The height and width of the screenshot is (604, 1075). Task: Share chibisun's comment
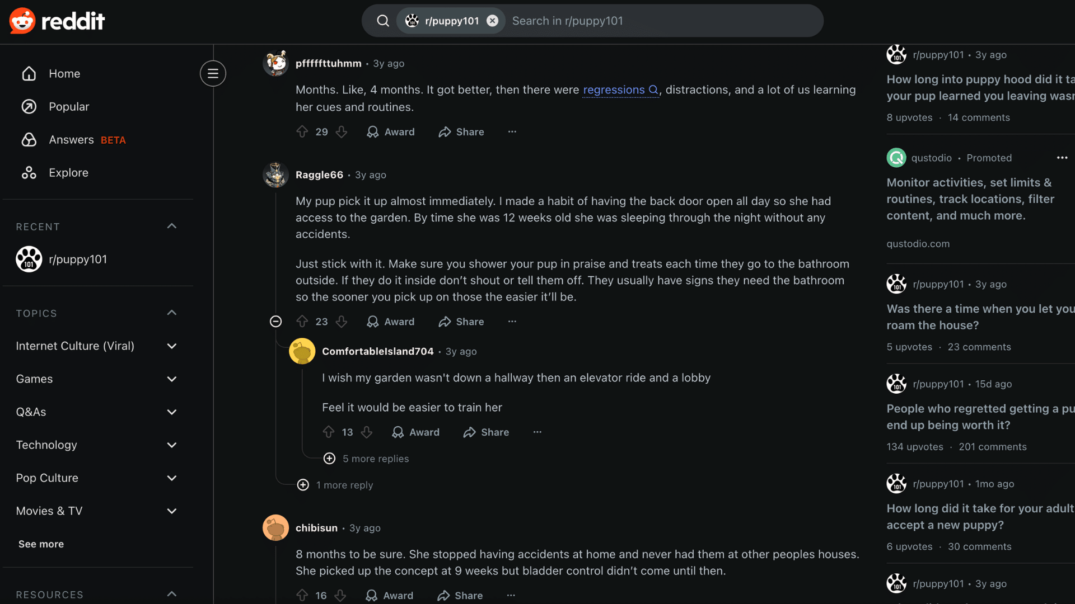click(460, 596)
